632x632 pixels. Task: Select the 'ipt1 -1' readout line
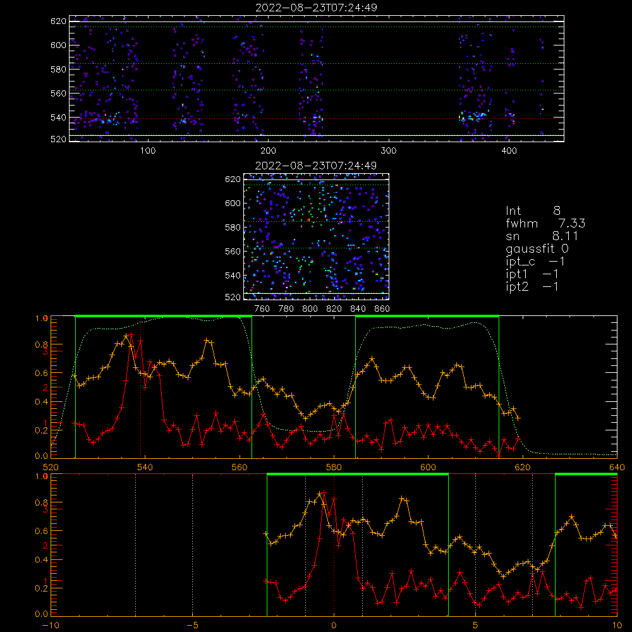[x=532, y=274]
